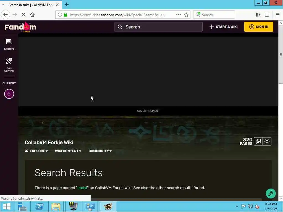Open the control panel taskbar icon
This screenshot has width=283, height=212.
[x=90, y=206]
